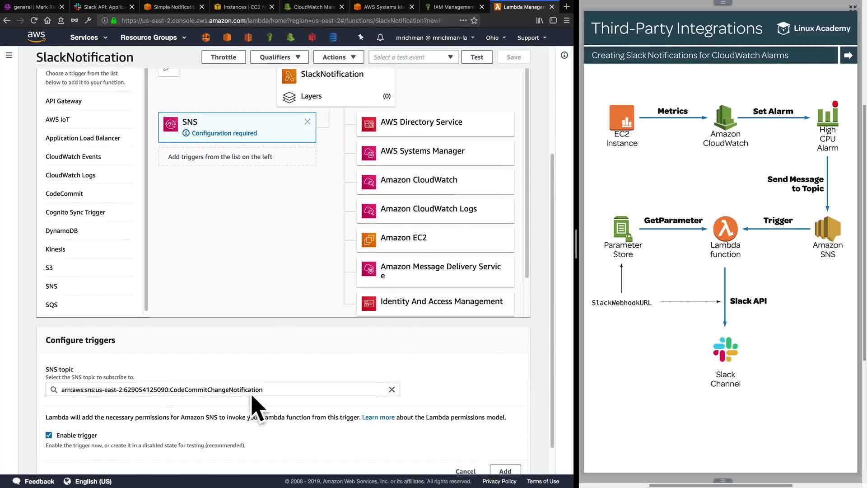
Task: Reload the page with browser refresh icon
Action: point(34,20)
